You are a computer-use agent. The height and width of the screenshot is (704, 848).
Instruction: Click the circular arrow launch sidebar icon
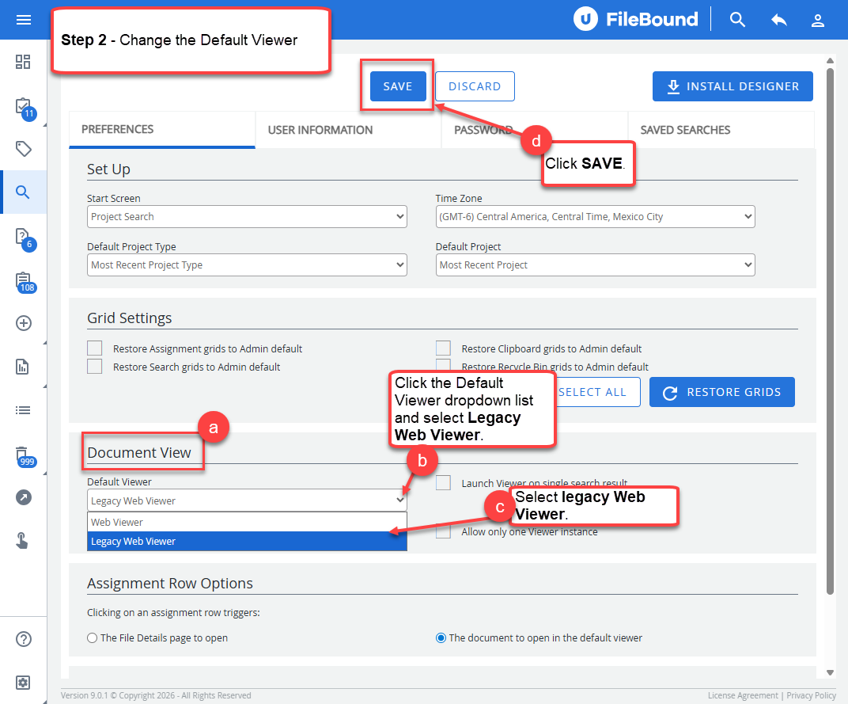pyautogui.click(x=23, y=497)
